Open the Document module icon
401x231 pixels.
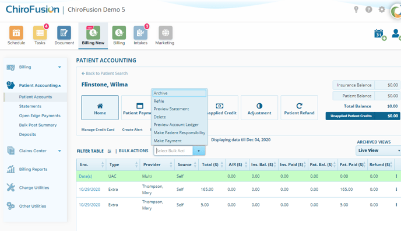click(x=64, y=33)
